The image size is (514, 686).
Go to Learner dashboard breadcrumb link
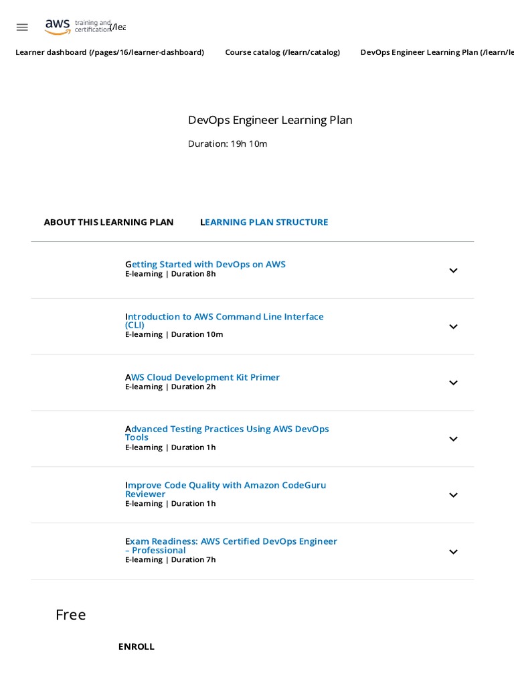tap(110, 52)
